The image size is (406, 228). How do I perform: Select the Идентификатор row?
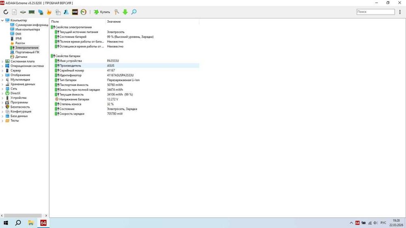click(125, 75)
